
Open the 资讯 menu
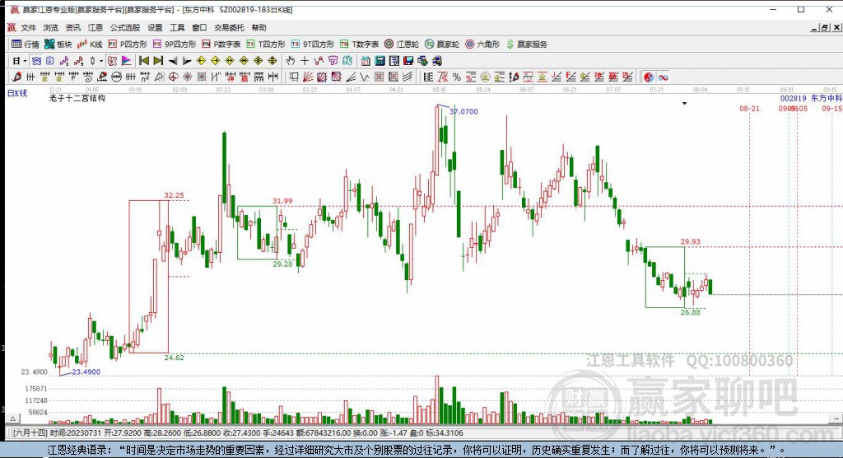tap(72, 27)
